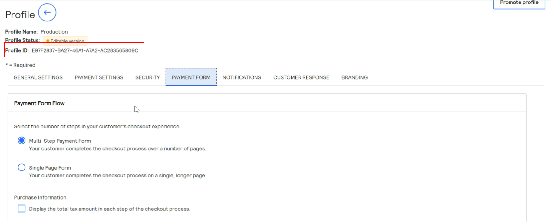
Task: Click the Profile ID value text
Action: (85, 50)
